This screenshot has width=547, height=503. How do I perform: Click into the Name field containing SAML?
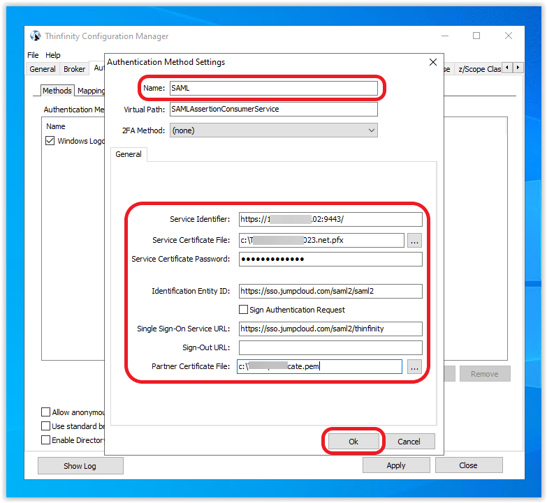click(x=274, y=88)
